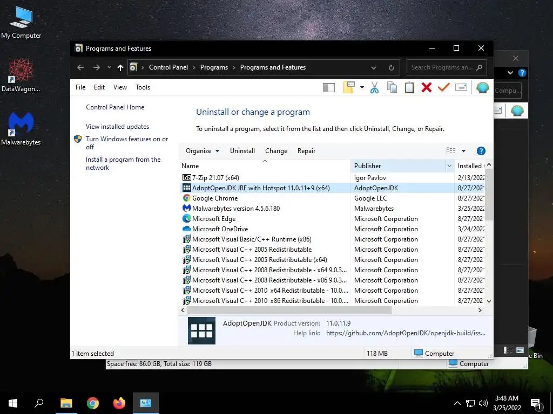Click the search magnifier in search box
This screenshot has width=553, height=414.
click(479, 67)
